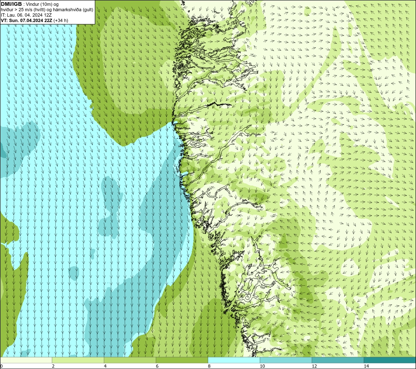416x369 pixels.
Task: Click scale label '12'
Action: pos(314,366)
